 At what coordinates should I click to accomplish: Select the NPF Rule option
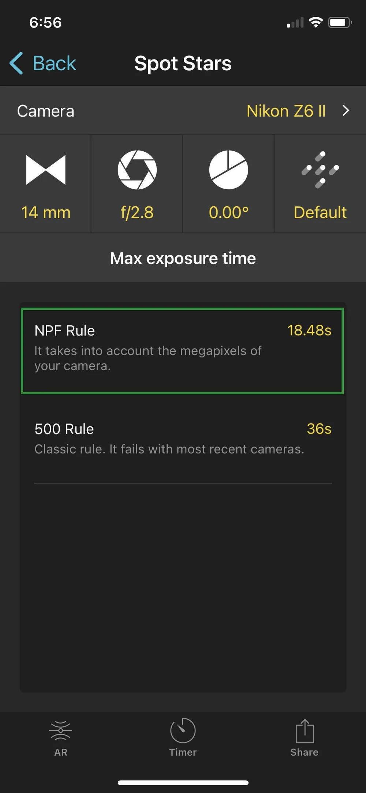pos(182,351)
